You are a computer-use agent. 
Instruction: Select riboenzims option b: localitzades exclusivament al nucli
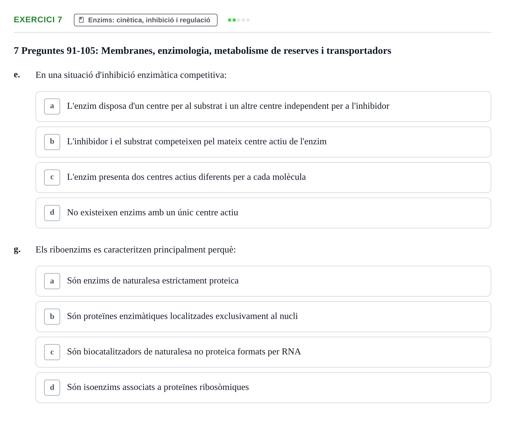(x=263, y=317)
